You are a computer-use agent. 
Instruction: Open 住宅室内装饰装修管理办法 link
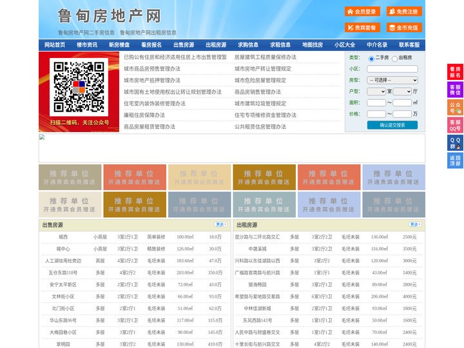pyautogui.click(x=155, y=103)
